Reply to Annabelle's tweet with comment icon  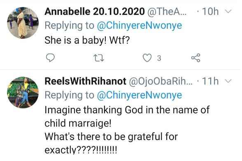[50, 58]
